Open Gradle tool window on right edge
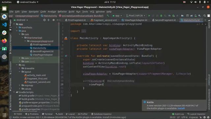 209,24
